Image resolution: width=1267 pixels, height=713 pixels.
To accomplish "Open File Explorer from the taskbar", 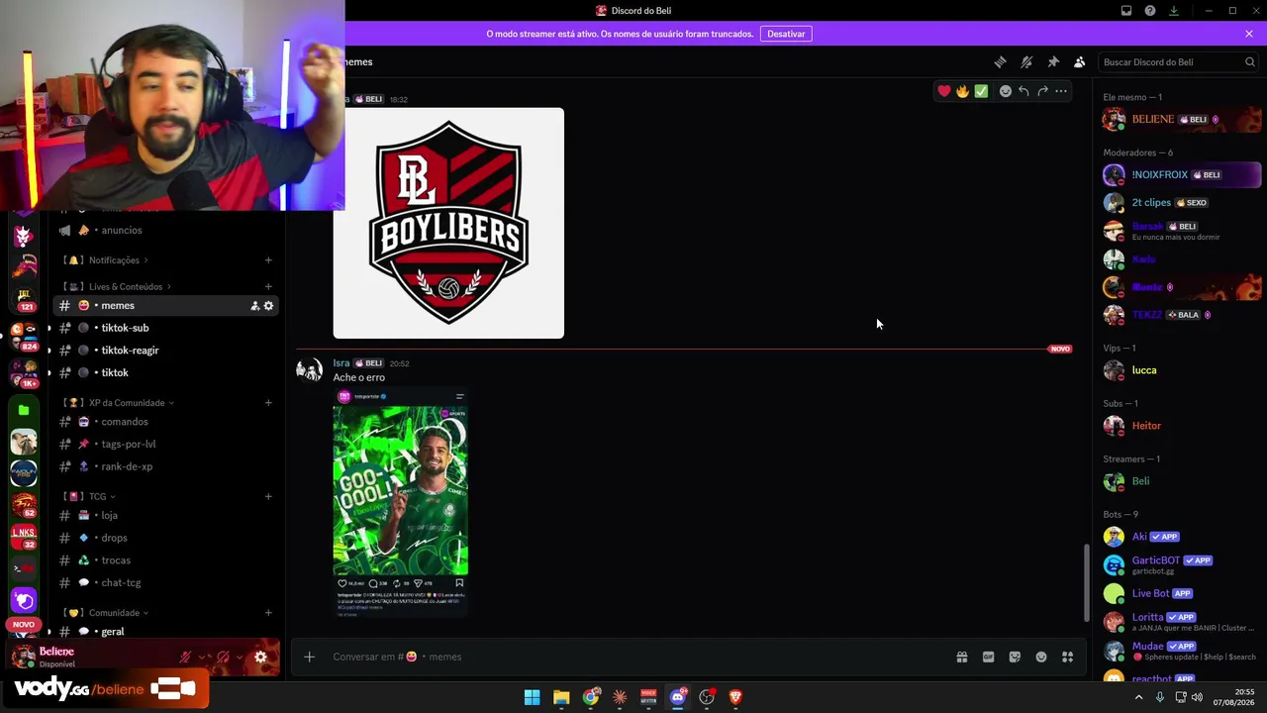I will pyautogui.click(x=561, y=697).
